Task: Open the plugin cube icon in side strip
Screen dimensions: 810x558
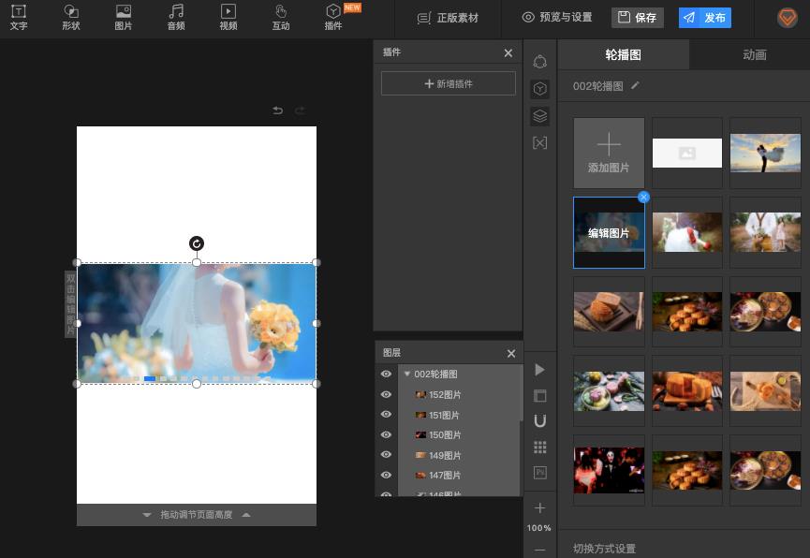Action: click(539, 89)
